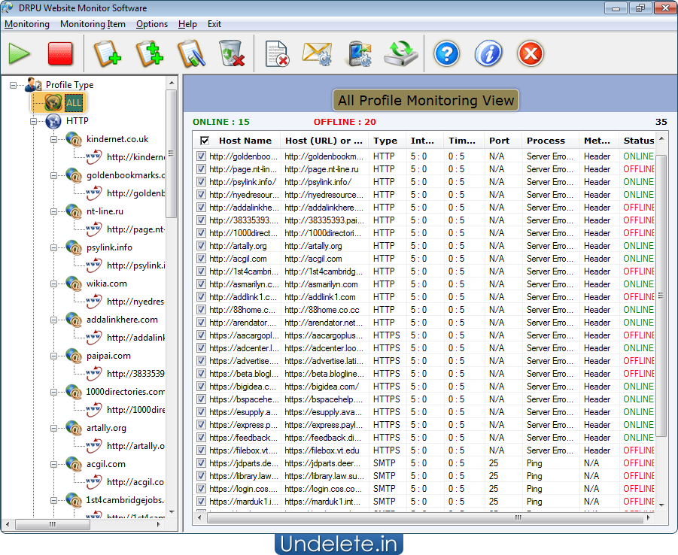Select kindernet.co.uk site icon in tree
The image size is (678, 555).
pyautogui.click(x=74, y=139)
